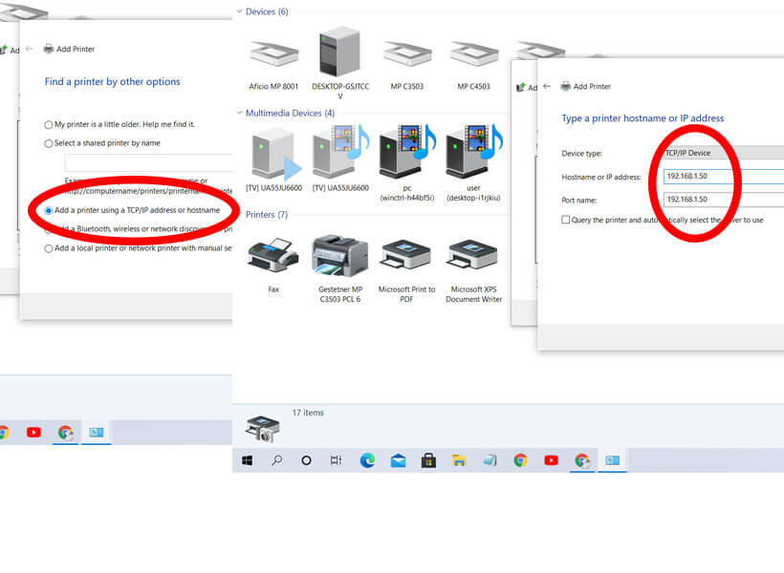Collapse the Multimedia Devices (4) section
Screen dimensions: 784x573
tap(239, 113)
